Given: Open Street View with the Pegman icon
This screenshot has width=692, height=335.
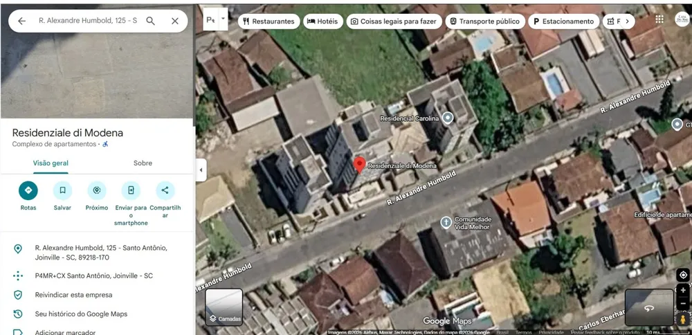Looking at the screenshot, I should tap(683, 319).
